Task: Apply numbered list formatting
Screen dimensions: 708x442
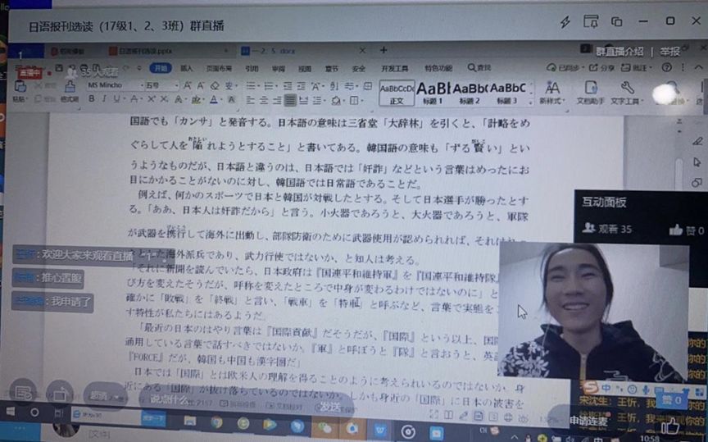Action: pos(270,86)
